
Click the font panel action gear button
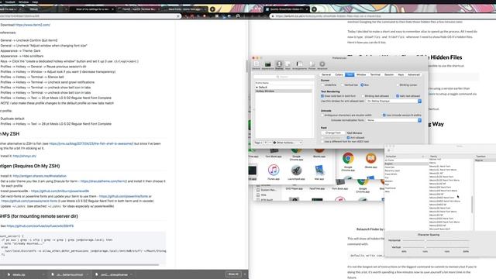389,150
